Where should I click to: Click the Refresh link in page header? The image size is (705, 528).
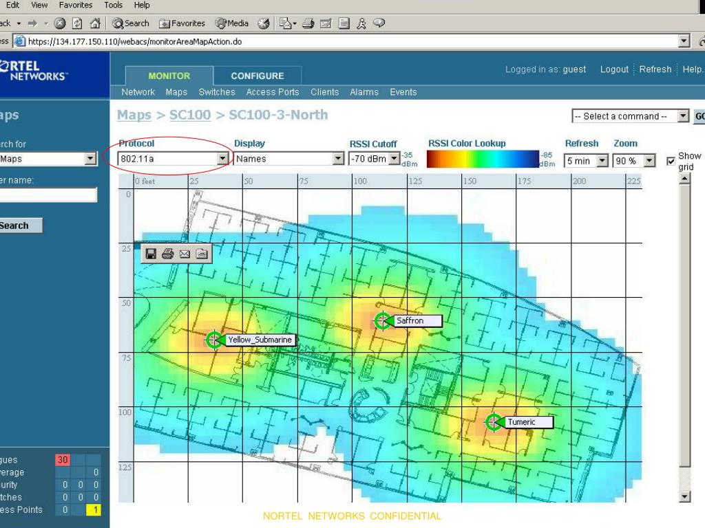(655, 69)
